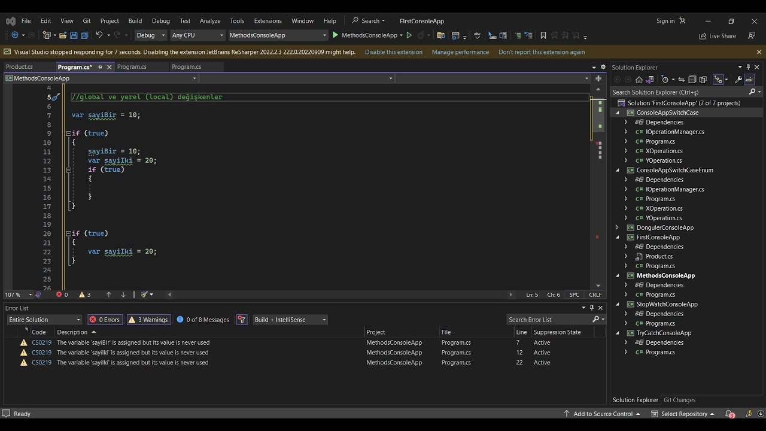Collapse the if block on line 9
The image size is (766, 431).
68,133
